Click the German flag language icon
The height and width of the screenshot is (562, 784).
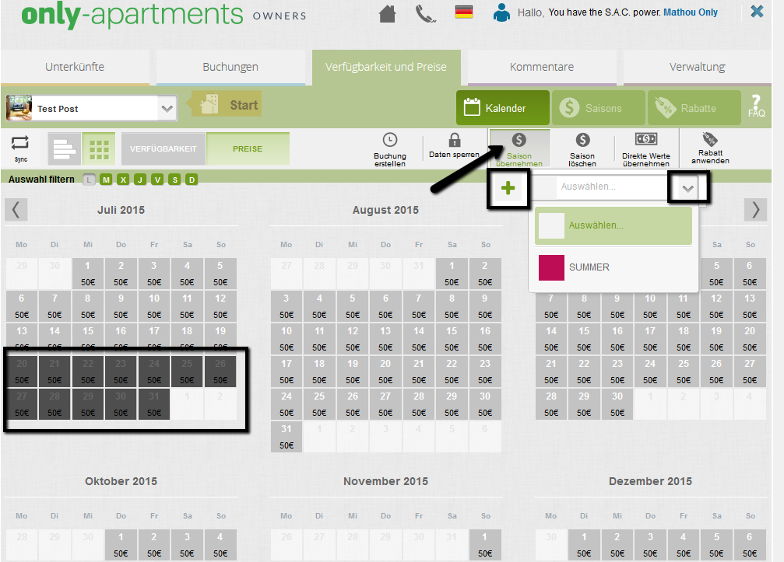point(464,12)
